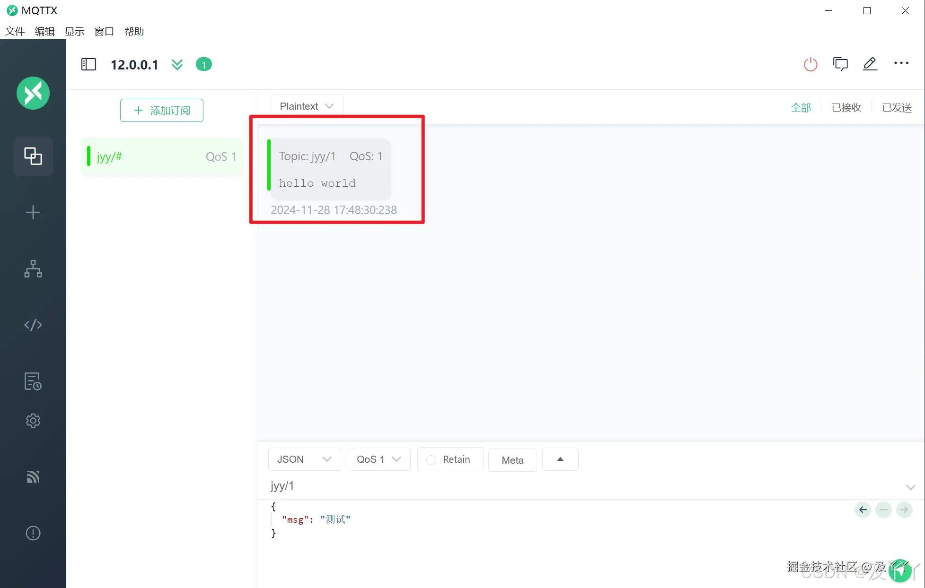This screenshot has width=925, height=588.
Task: Click the 添加订阅 button
Action: click(162, 111)
